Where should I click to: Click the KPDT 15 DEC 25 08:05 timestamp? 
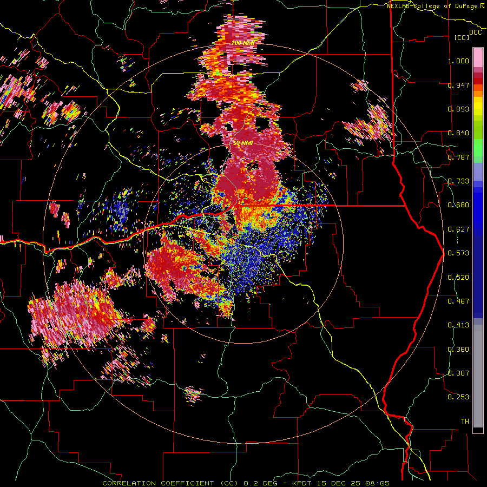341,483
